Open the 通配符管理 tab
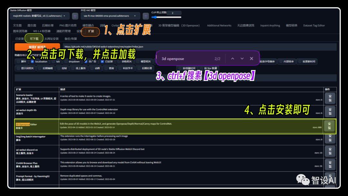 pyautogui.click(x=63, y=31)
